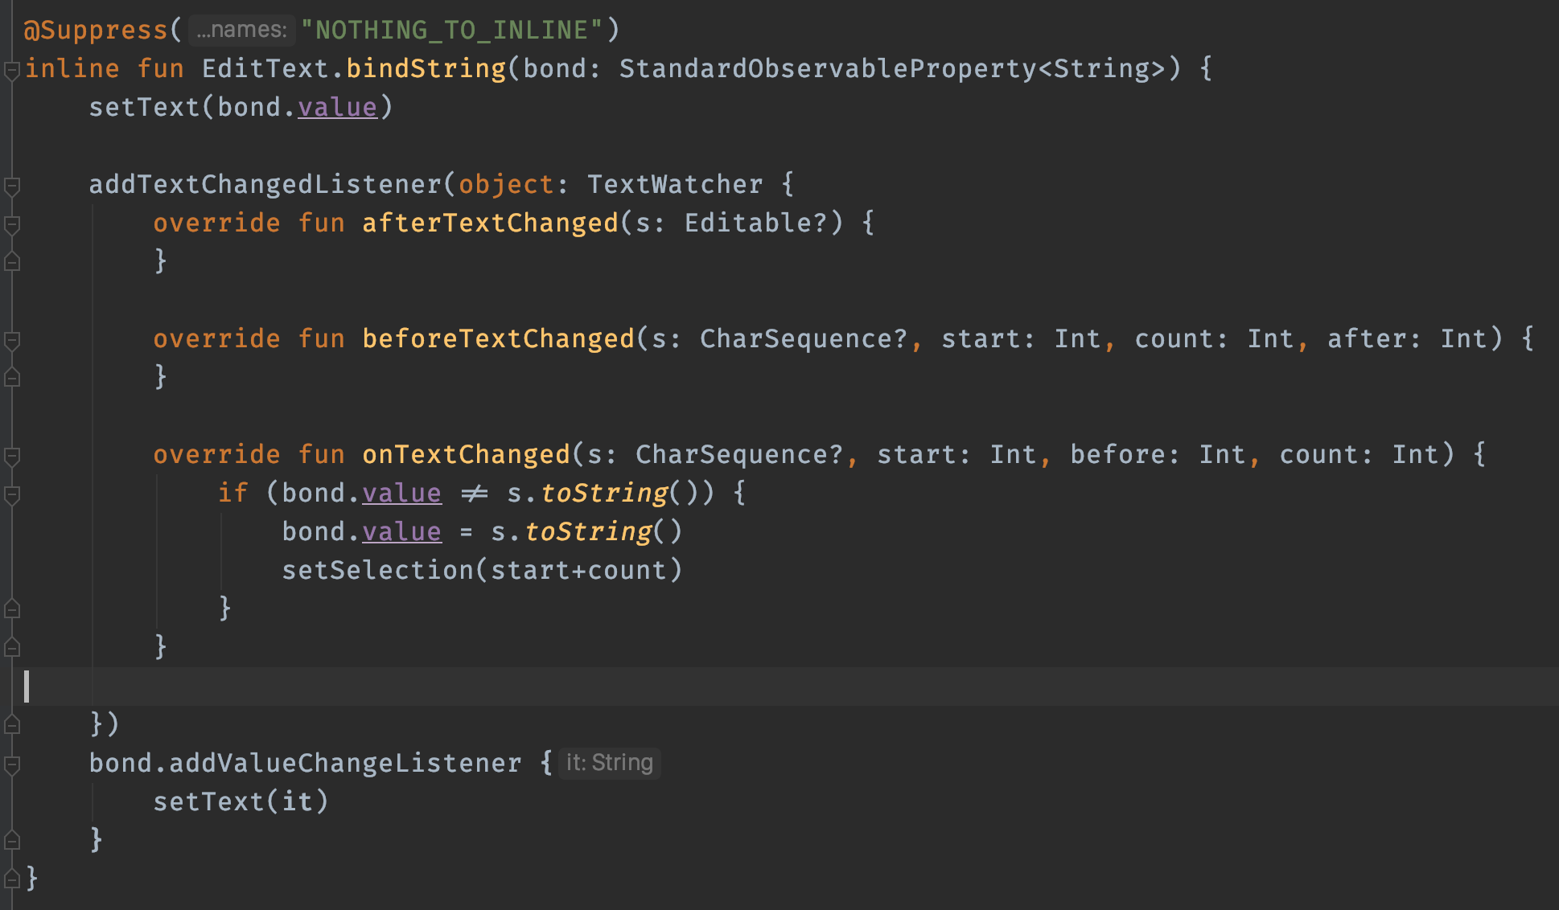Viewport: 1559px width, 910px height.
Task: Fold the beforeTextChanged method in gutter
Action: tap(11, 341)
